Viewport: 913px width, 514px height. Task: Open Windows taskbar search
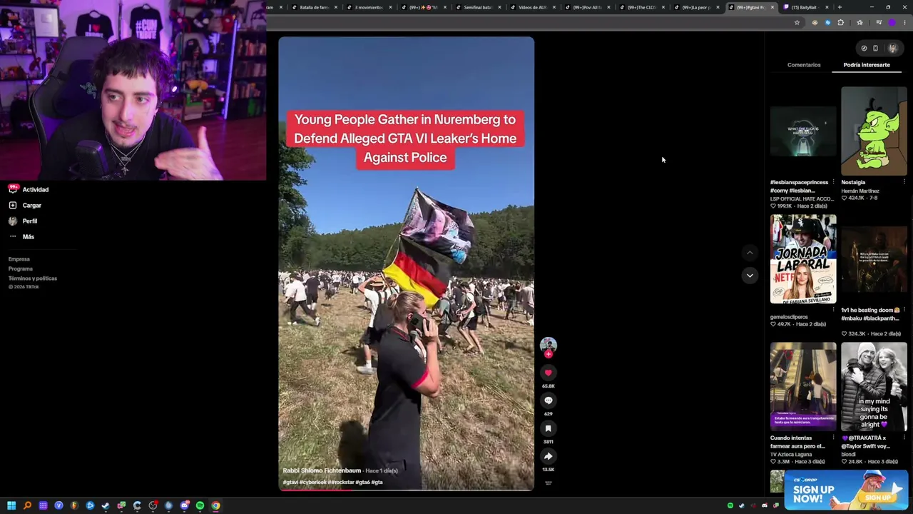click(x=27, y=505)
